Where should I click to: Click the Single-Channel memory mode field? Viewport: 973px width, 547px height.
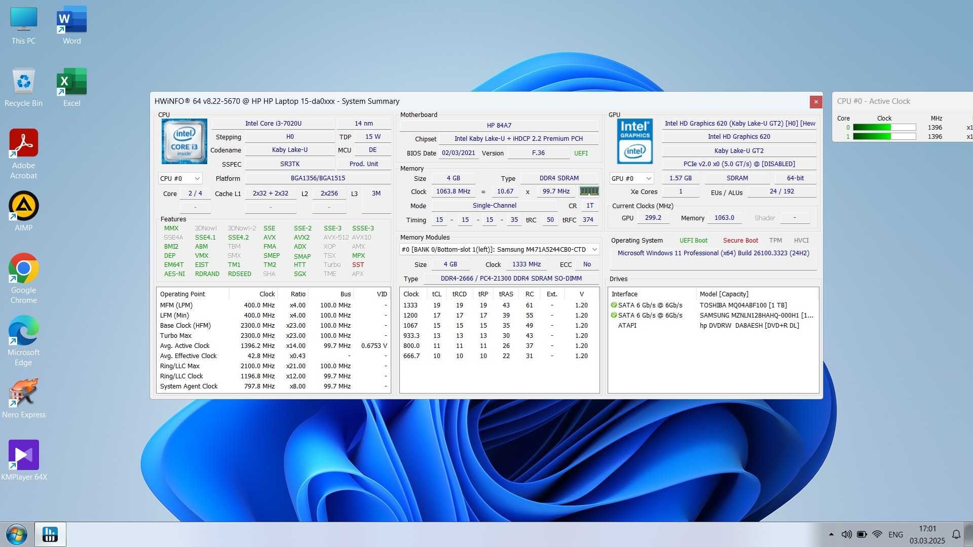click(494, 205)
